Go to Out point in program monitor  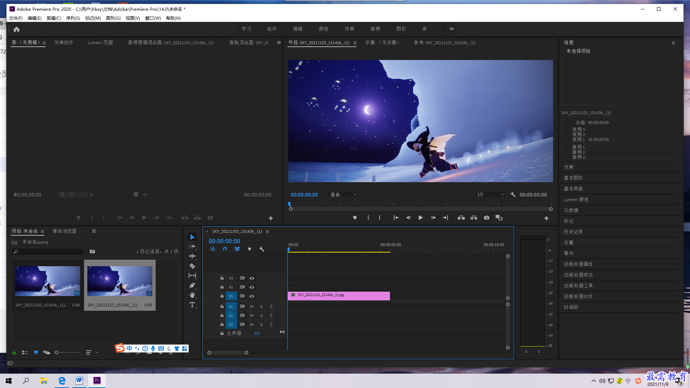point(446,217)
